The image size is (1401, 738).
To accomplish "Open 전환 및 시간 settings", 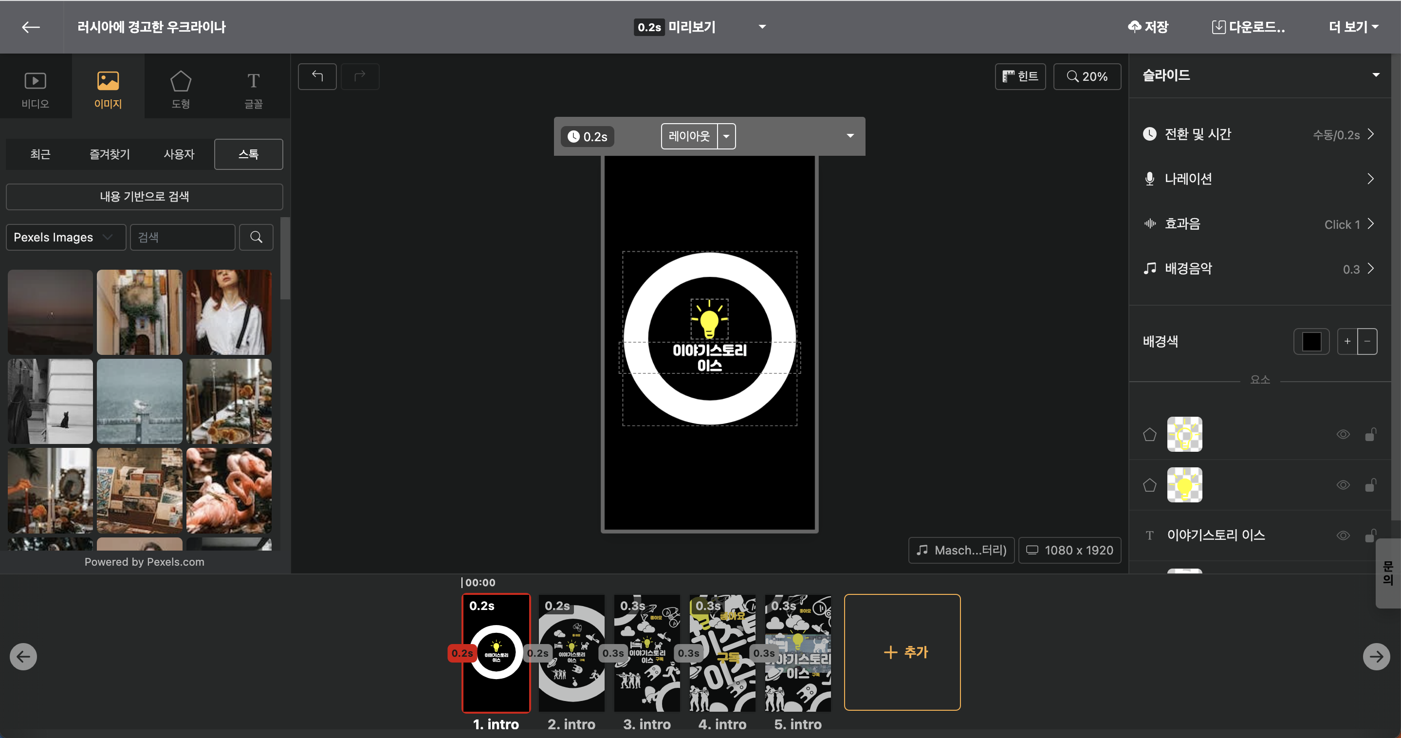I will pos(1259,134).
